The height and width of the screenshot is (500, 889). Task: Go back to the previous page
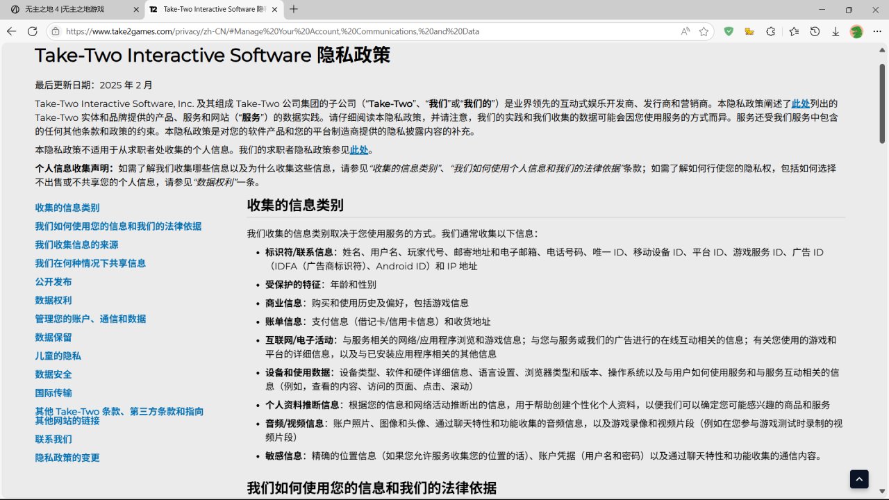pos(11,31)
